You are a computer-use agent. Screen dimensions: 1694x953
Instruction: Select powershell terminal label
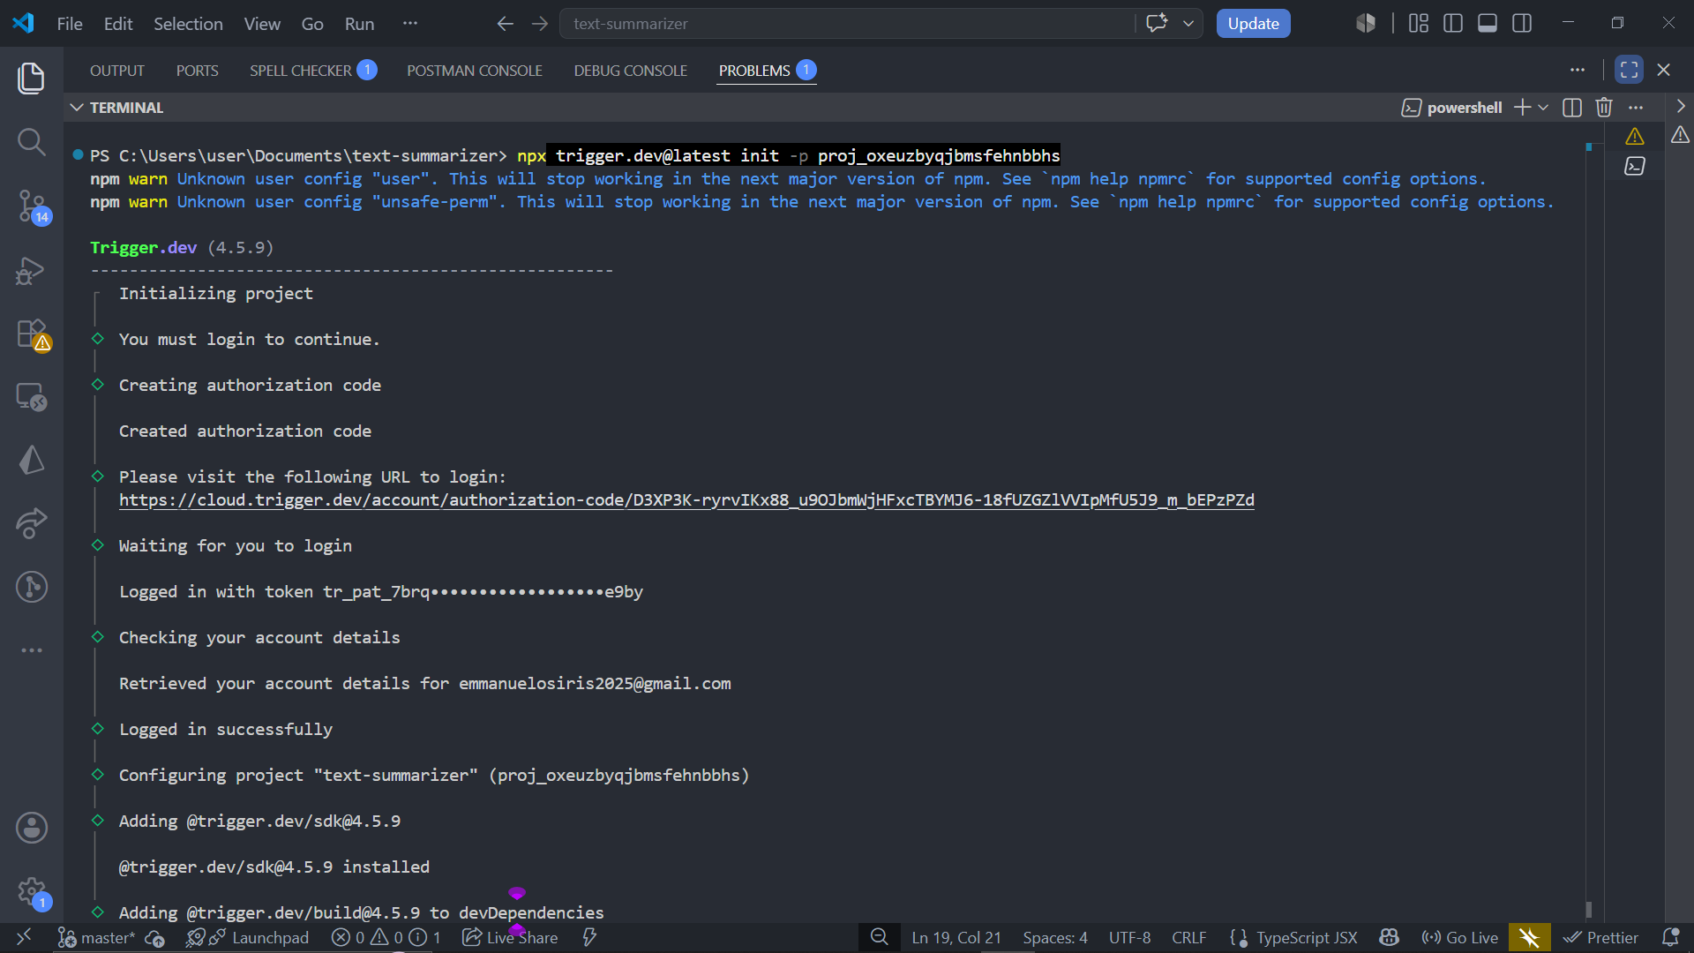pyautogui.click(x=1452, y=108)
